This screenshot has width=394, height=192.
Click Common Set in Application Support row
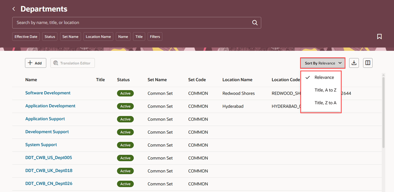[160, 119]
